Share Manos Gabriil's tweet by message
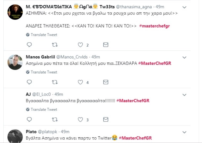202x143 pixels. pos(106,82)
